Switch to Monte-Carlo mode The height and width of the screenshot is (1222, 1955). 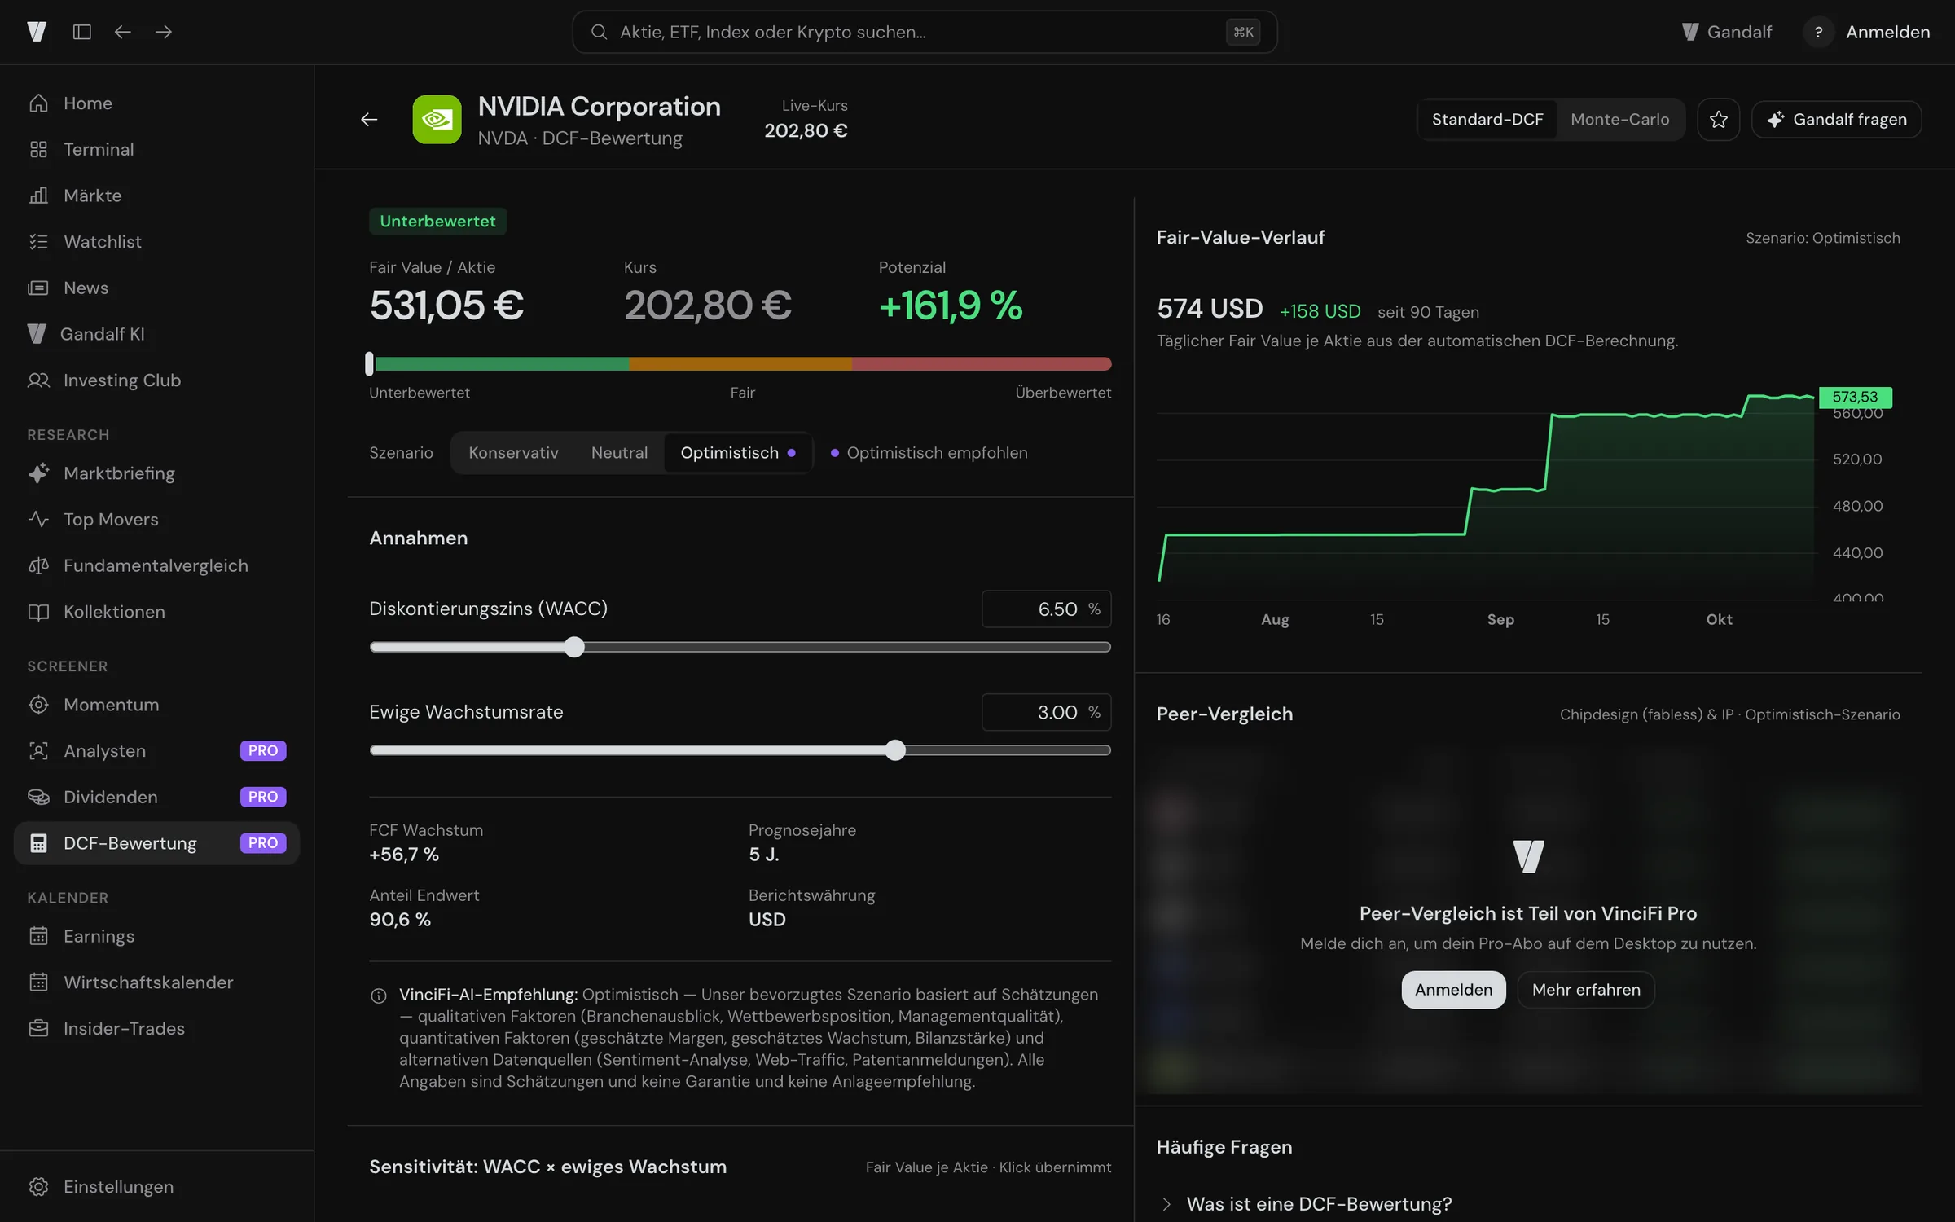(x=1619, y=120)
